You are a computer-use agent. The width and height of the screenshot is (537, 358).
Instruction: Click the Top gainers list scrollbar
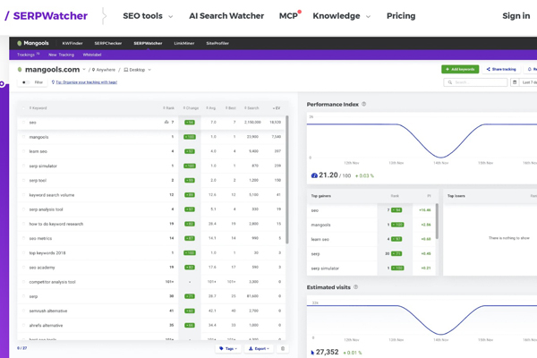(x=437, y=221)
